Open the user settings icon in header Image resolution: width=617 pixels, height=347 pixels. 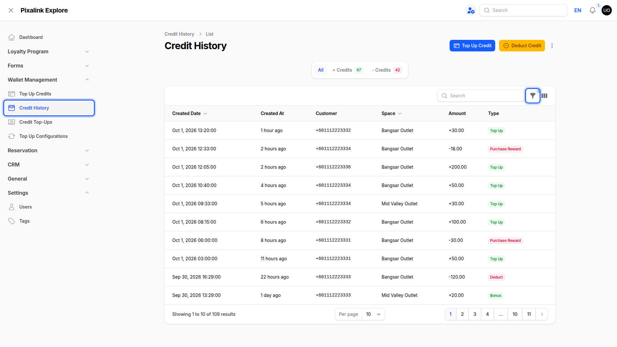coord(471,10)
